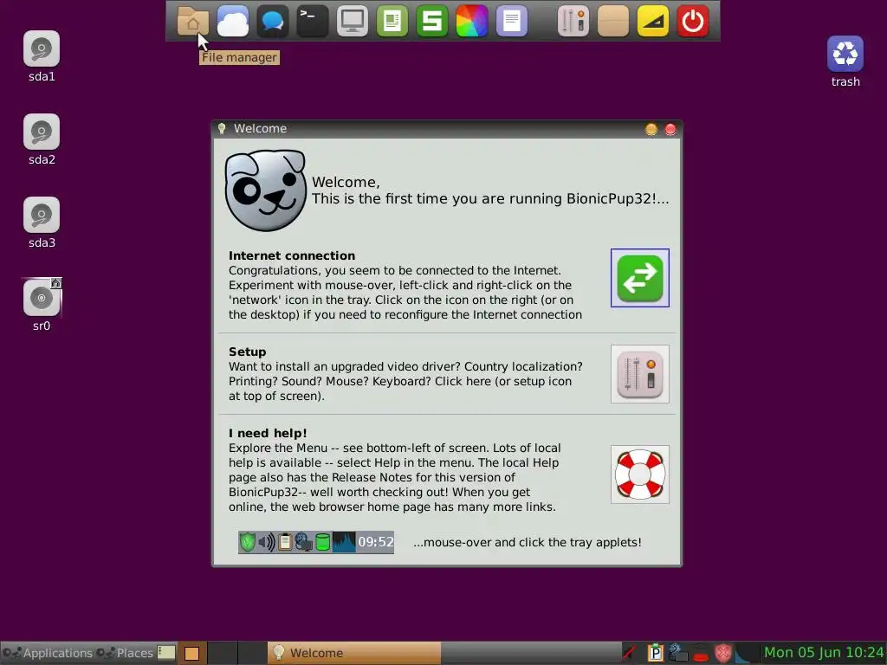The height and width of the screenshot is (665, 887).
Task: Click the 'Internet connection' heading text
Action: tap(292, 255)
